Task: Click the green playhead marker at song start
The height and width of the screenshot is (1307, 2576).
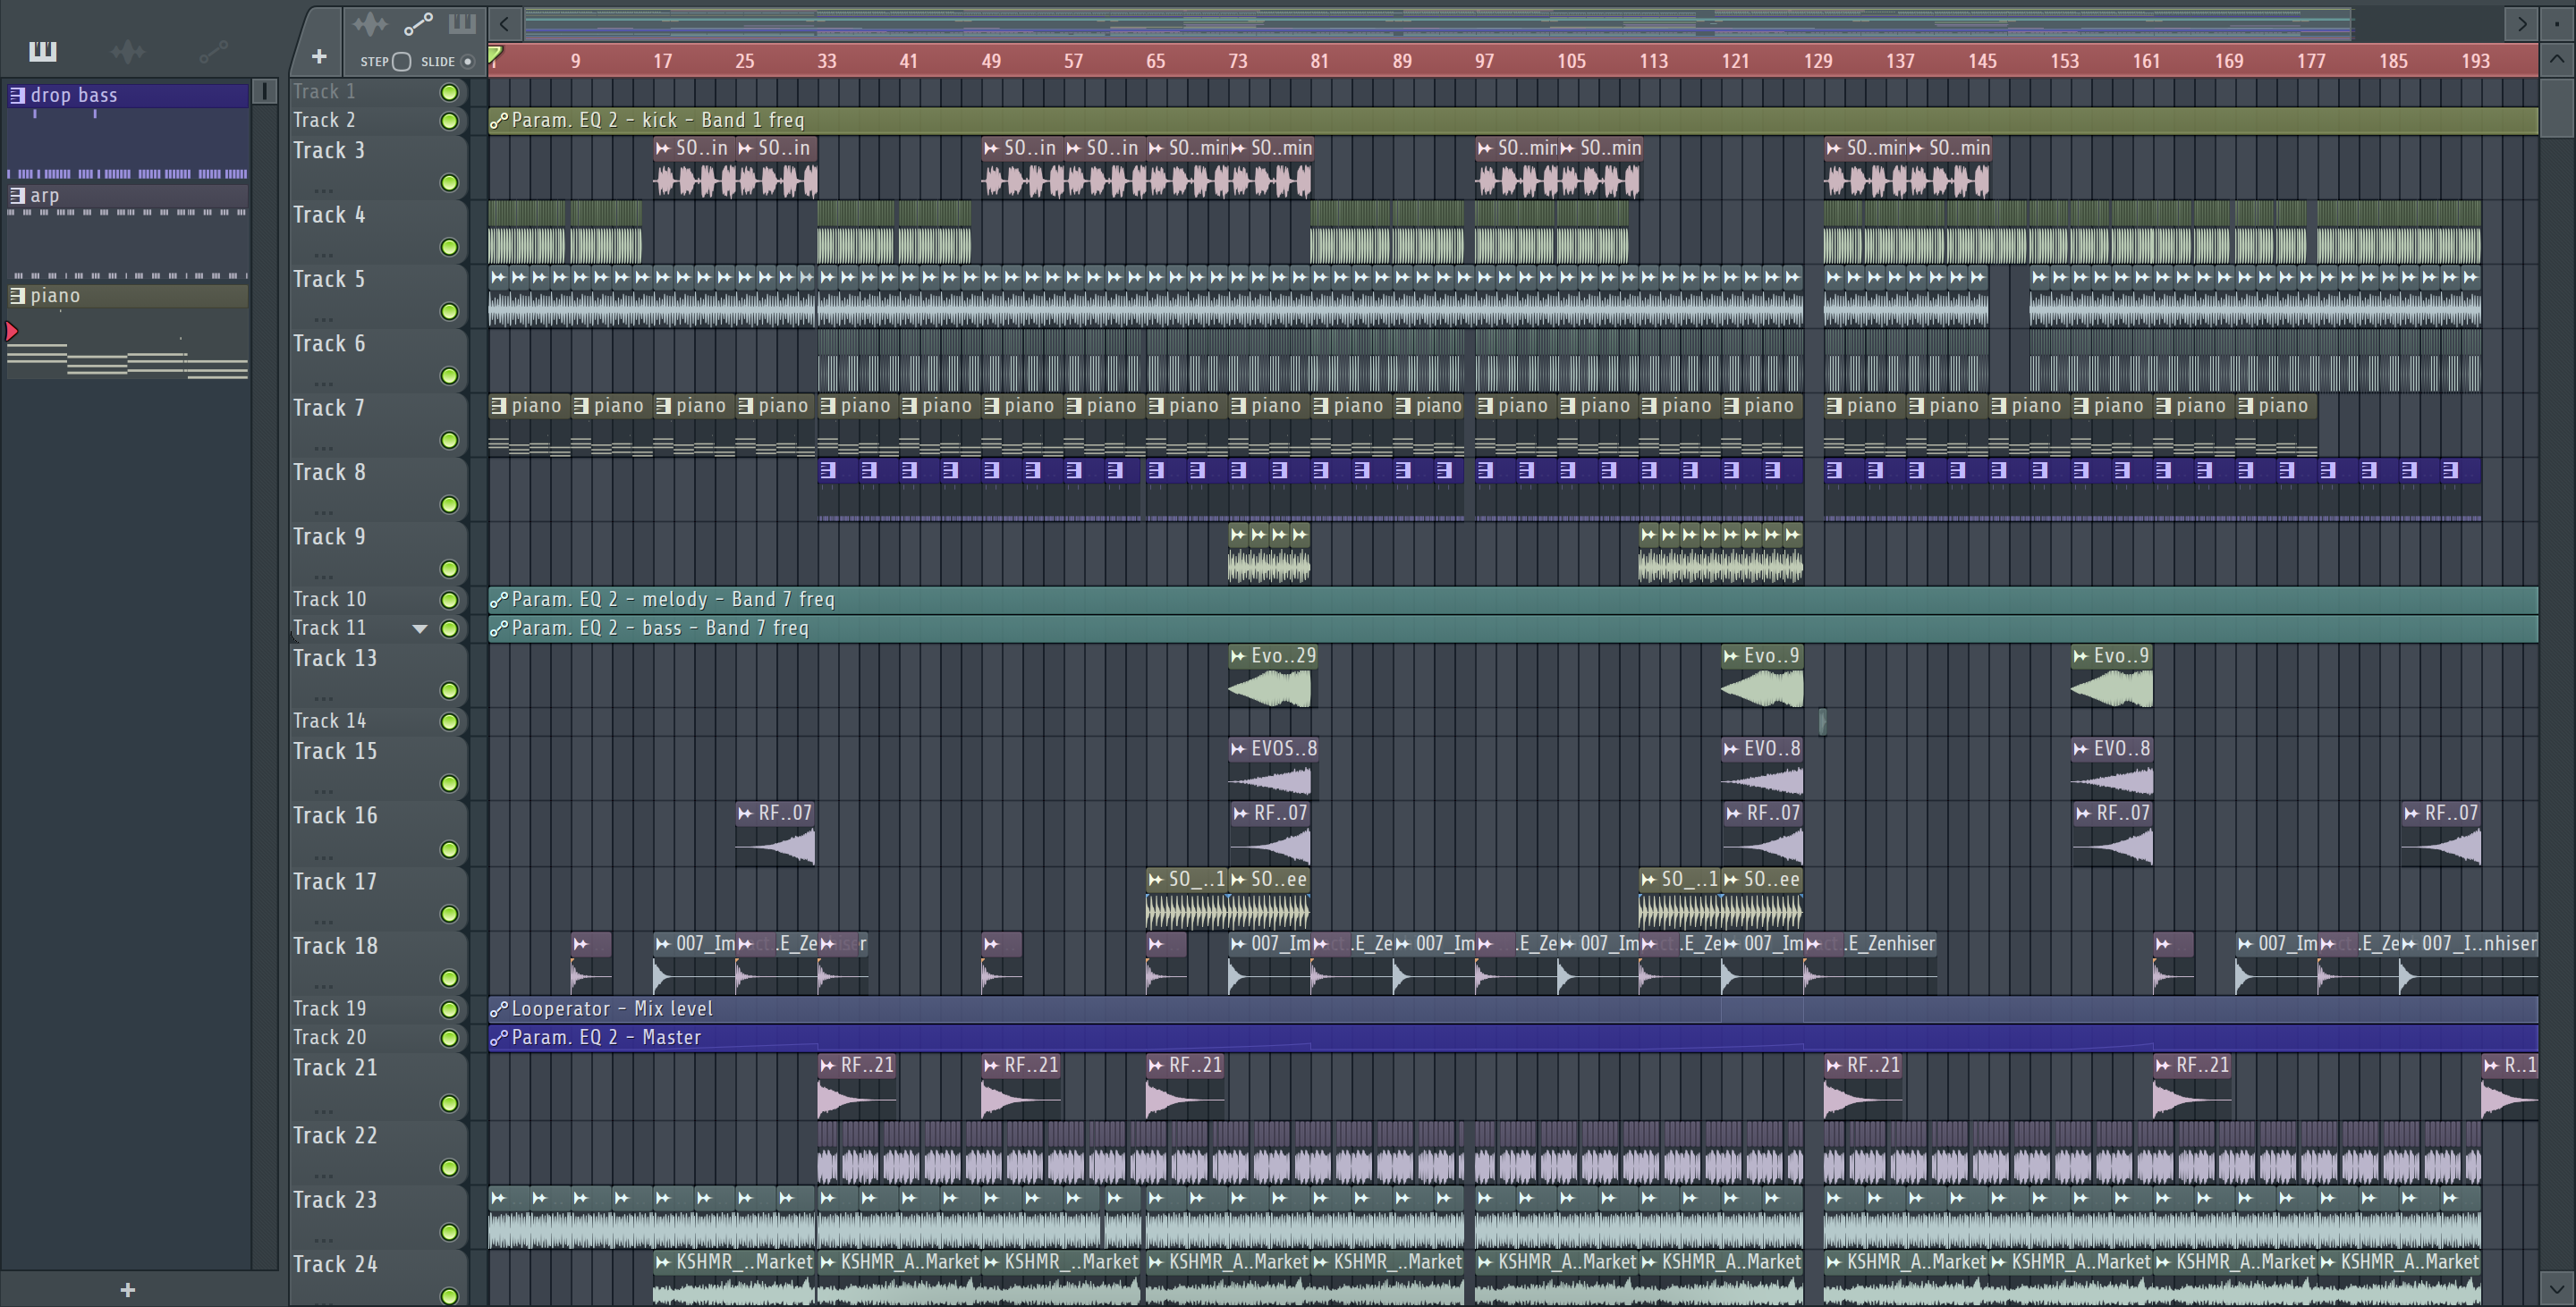Action: [x=495, y=55]
